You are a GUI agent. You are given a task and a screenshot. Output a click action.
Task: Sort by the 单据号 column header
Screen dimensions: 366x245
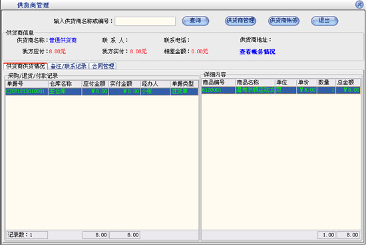pyautogui.click(x=27, y=84)
